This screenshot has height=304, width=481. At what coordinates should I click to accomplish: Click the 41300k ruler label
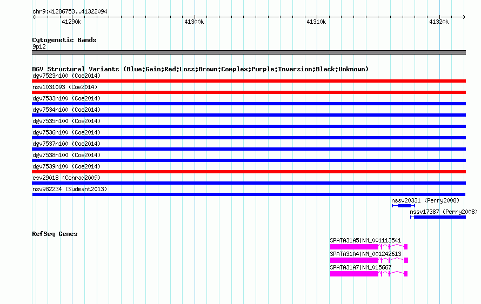[x=194, y=22]
